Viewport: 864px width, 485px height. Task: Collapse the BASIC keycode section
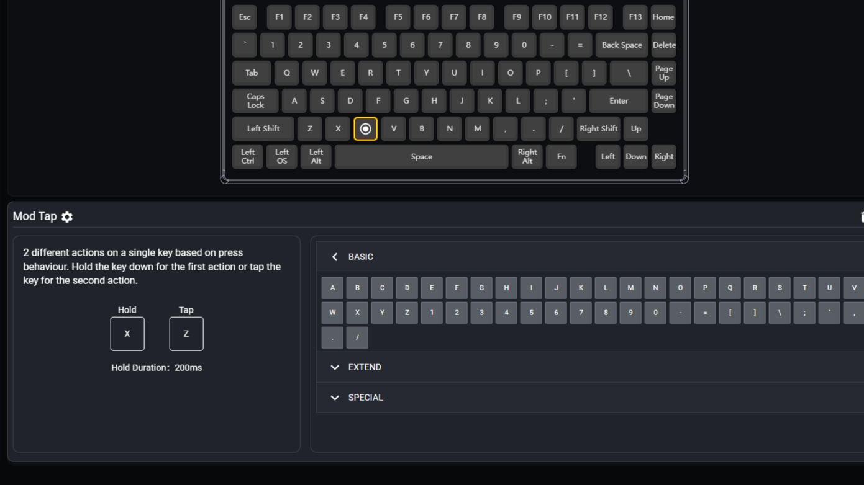pyautogui.click(x=335, y=257)
